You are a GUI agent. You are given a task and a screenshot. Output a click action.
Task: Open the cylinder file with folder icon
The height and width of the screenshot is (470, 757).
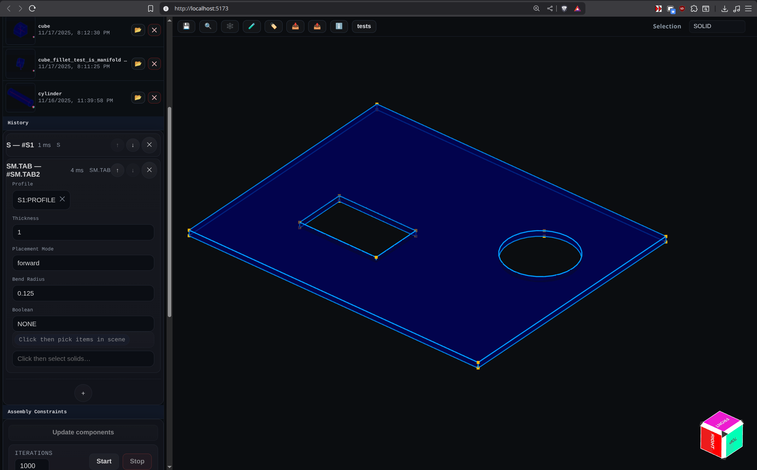(138, 97)
